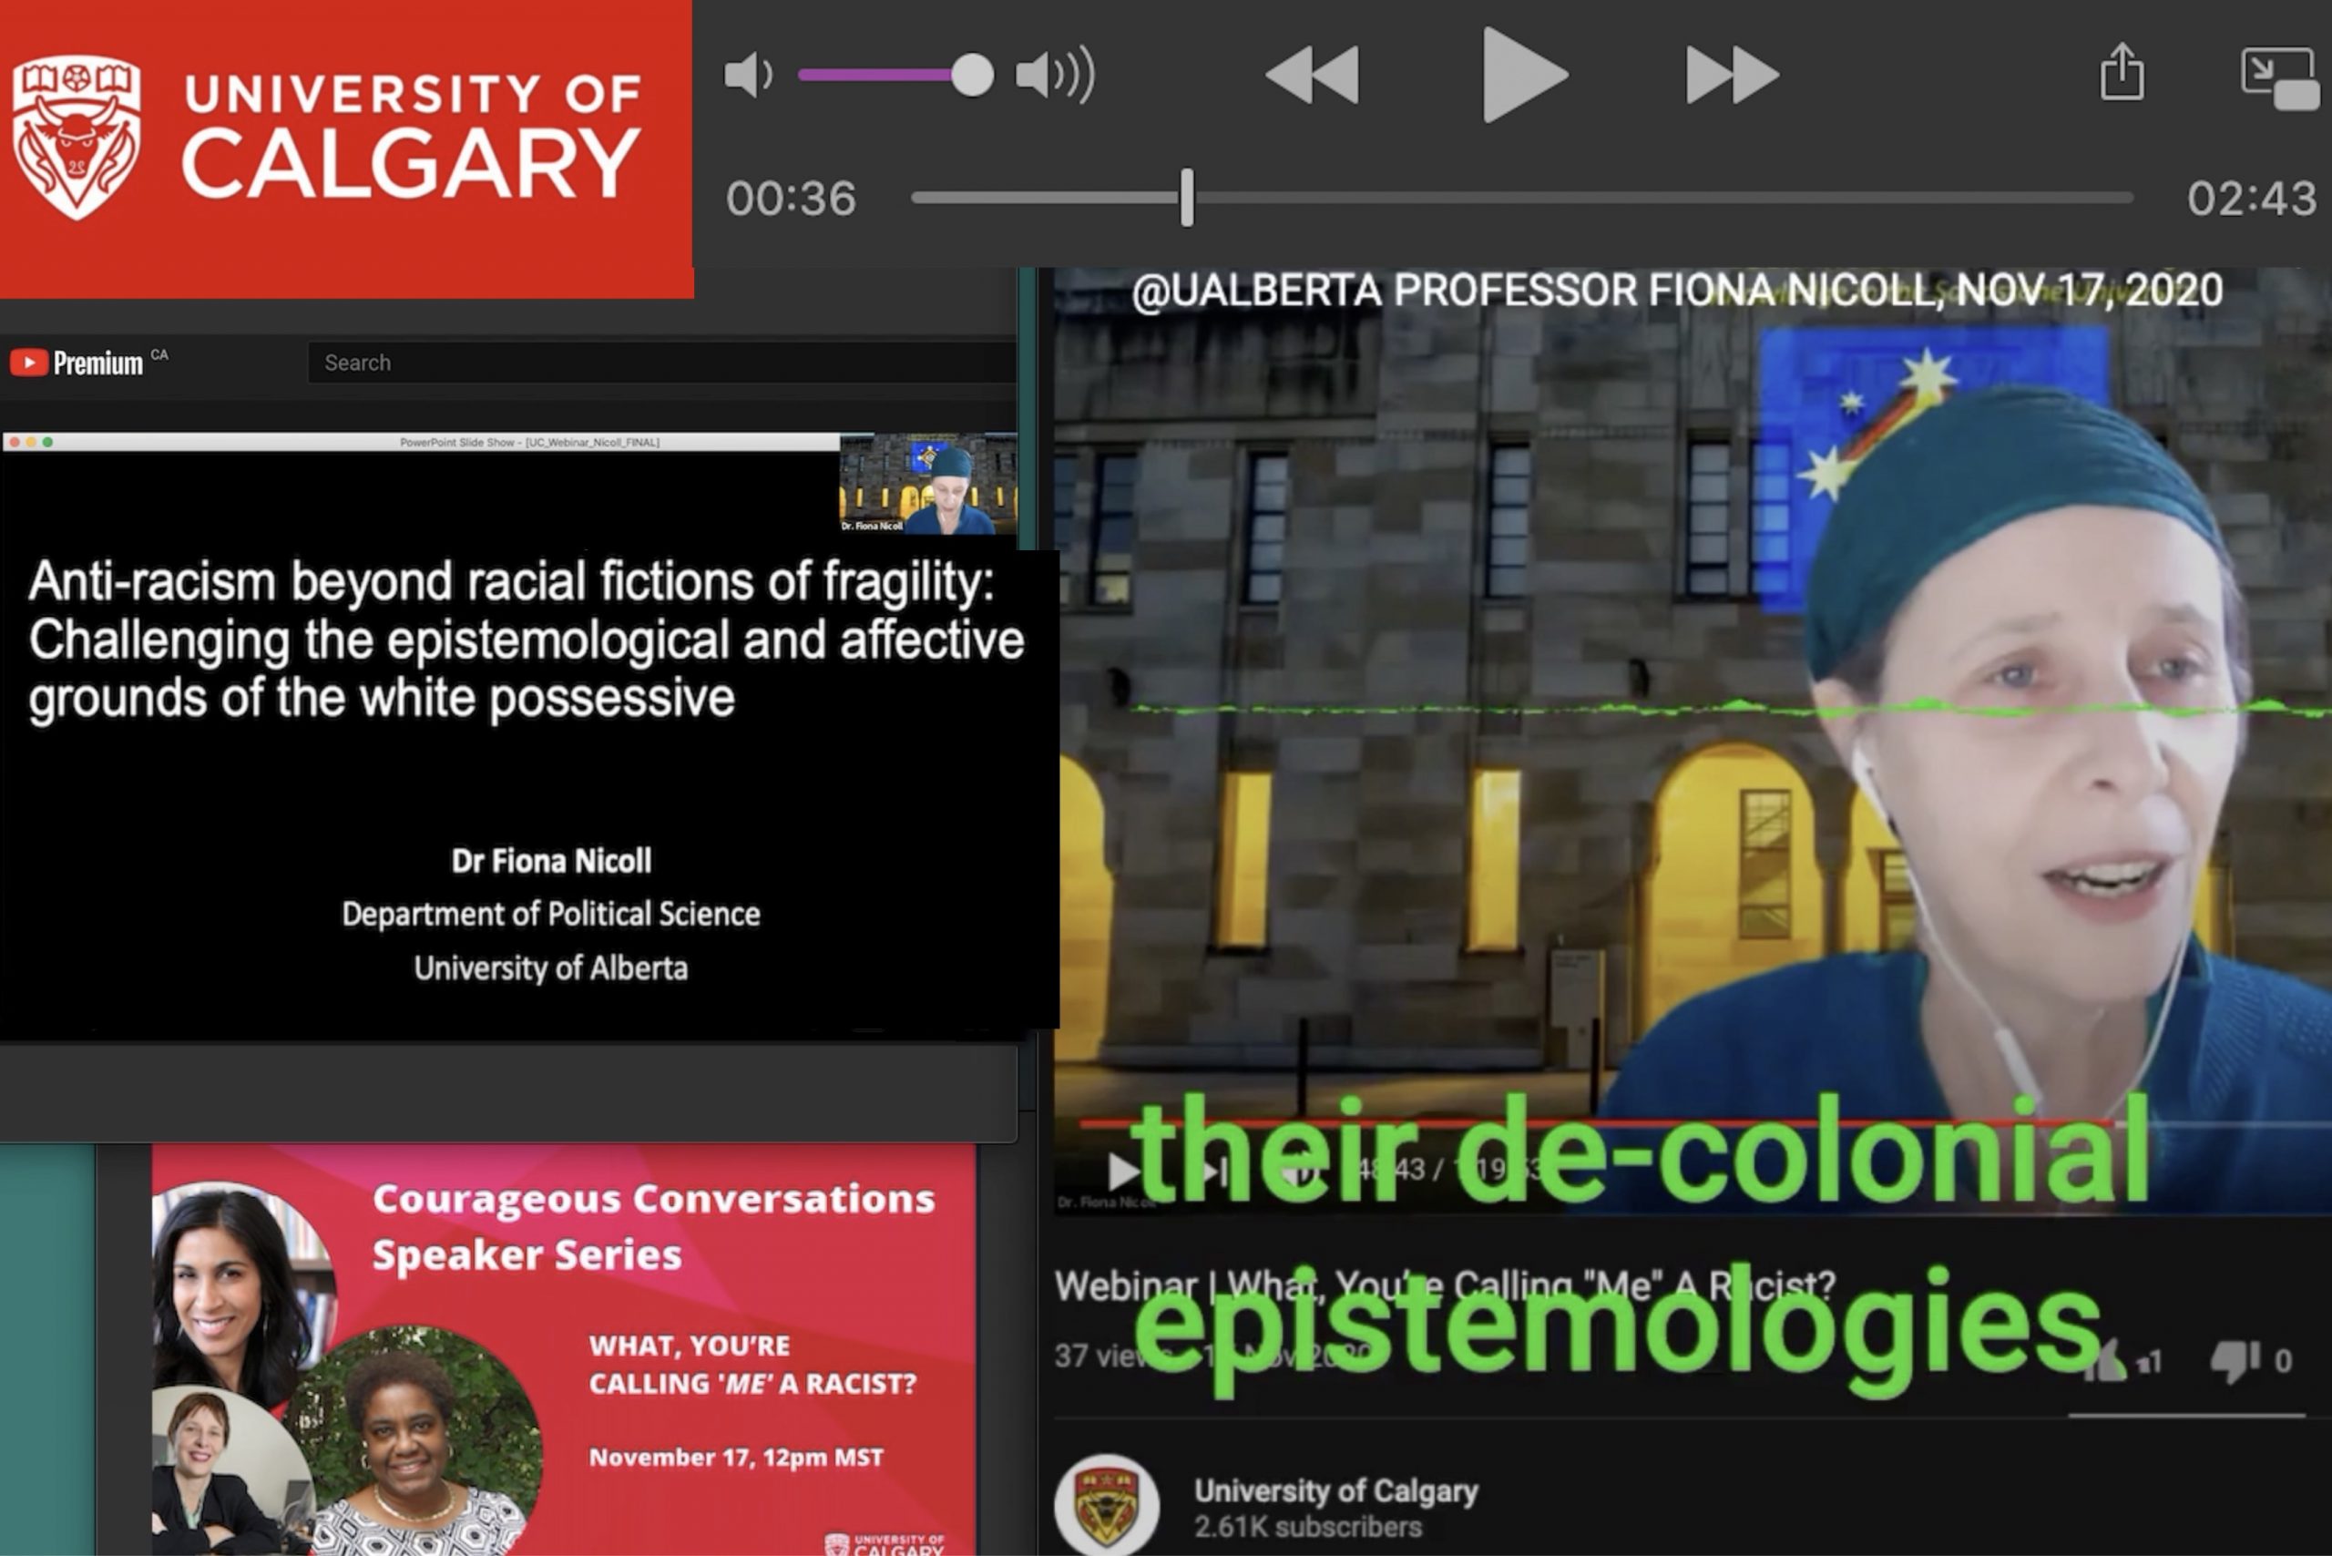
Task: Click the YouTube Premium logo
Action: [x=77, y=363]
